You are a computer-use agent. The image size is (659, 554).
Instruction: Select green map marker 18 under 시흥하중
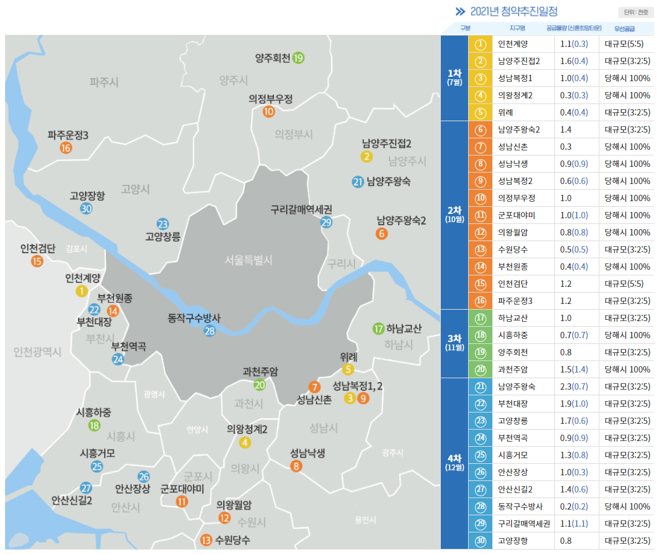(x=94, y=425)
